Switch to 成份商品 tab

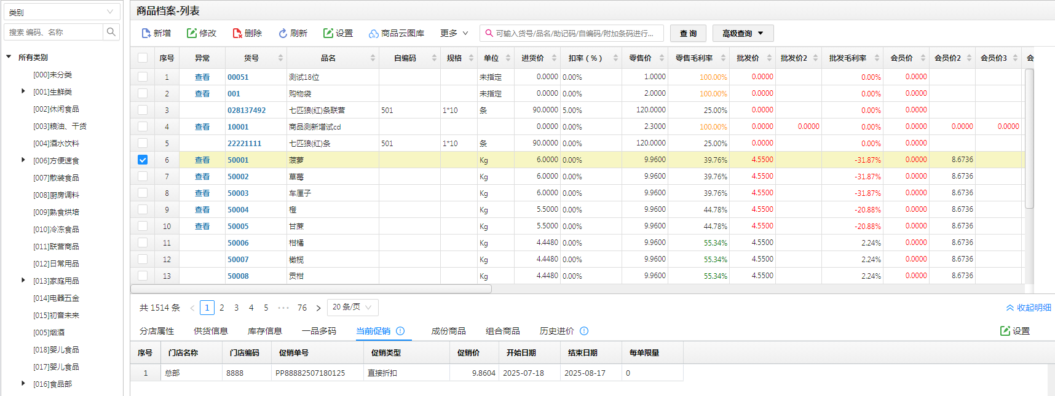pos(449,331)
